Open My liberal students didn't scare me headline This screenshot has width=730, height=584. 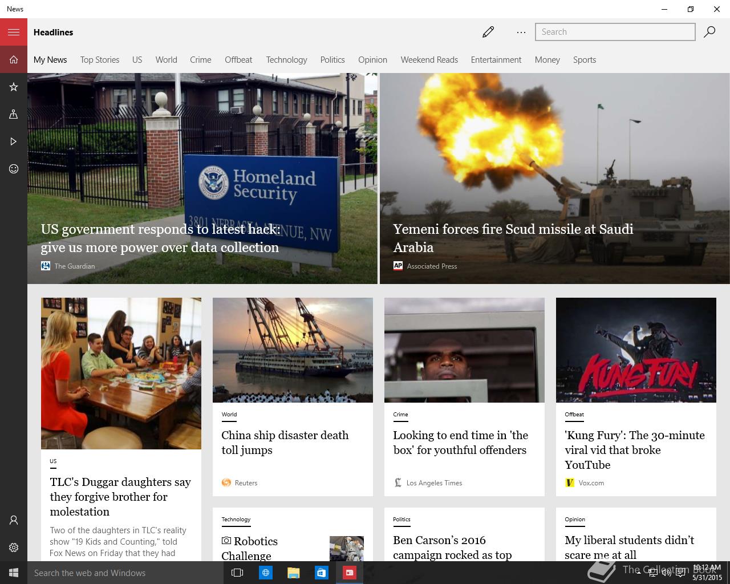coord(630,547)
